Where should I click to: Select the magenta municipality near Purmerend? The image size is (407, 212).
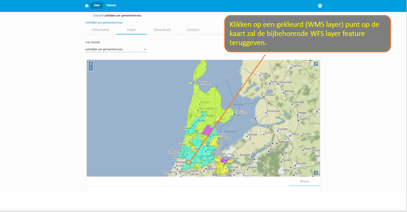point(207,130)
